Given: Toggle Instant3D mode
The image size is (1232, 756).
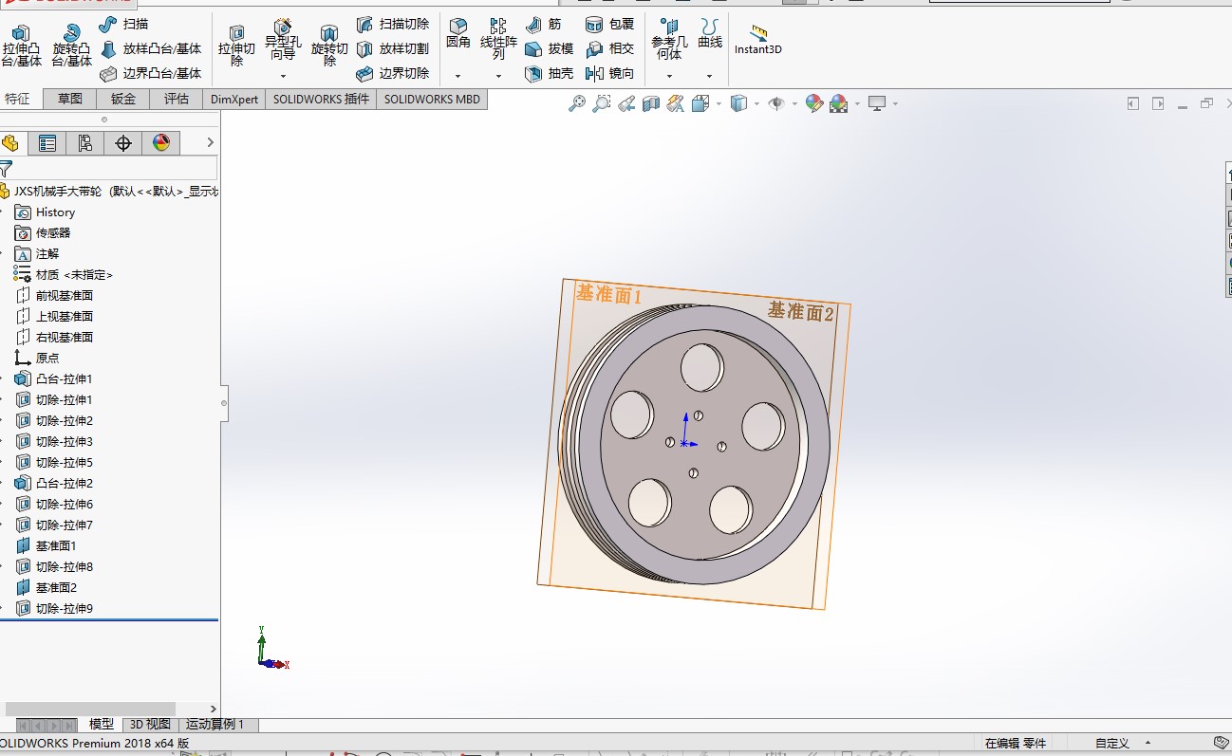Looking at the screenshot, I should point(757,40).
